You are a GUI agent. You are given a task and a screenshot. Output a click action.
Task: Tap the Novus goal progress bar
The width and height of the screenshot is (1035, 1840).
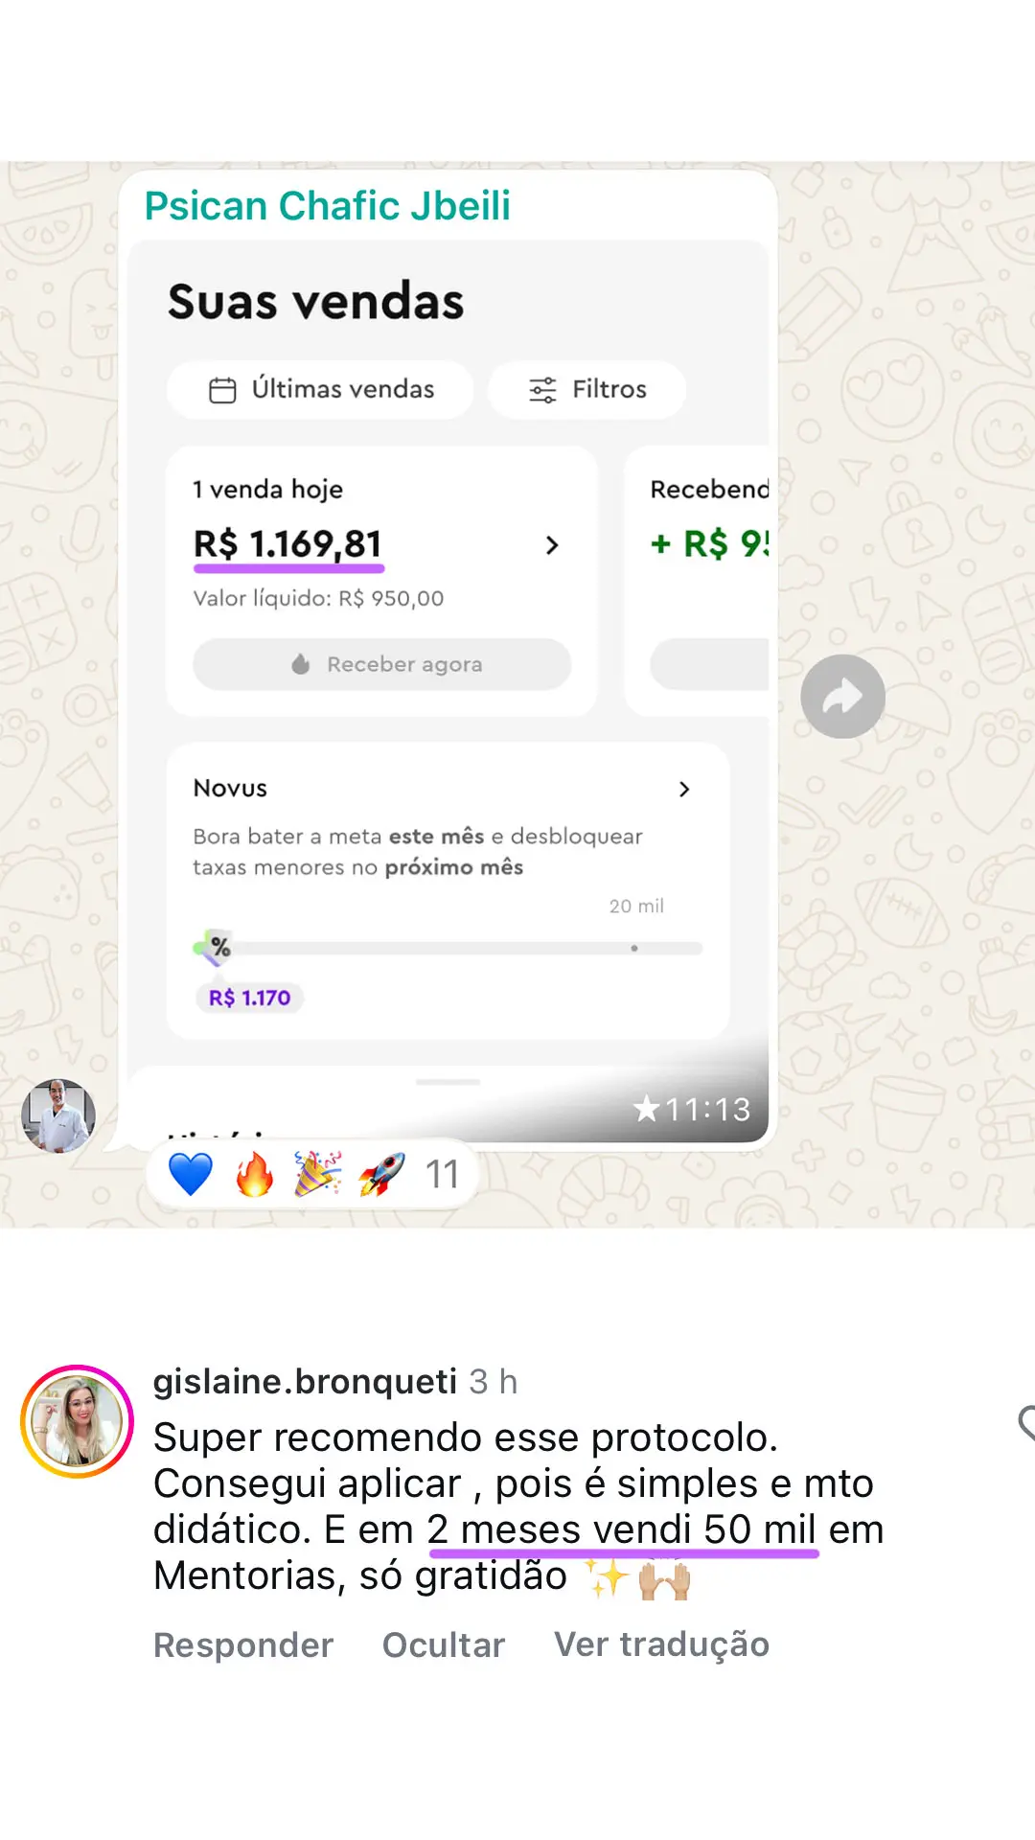tap(448, 948)
